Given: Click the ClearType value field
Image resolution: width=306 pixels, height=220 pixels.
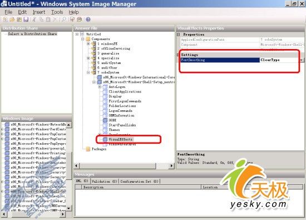Looking at the screenshot, I should pos(280,60).
